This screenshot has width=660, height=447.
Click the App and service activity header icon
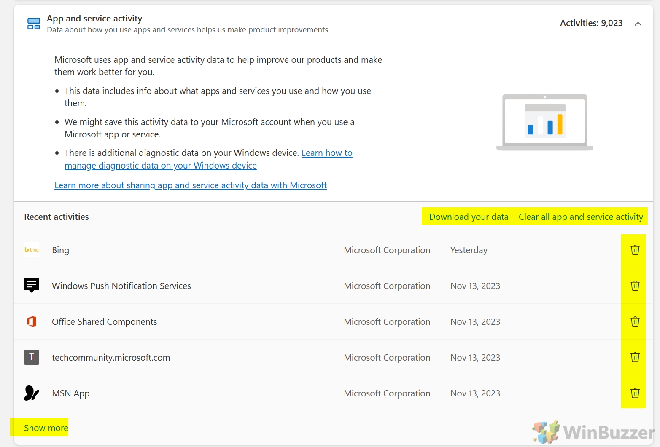tap(34, 24)
